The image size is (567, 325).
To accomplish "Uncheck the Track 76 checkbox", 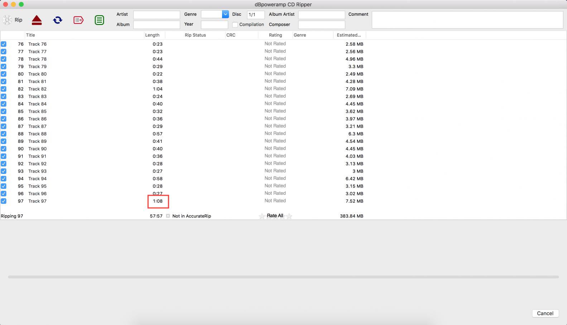I will 4,44.
